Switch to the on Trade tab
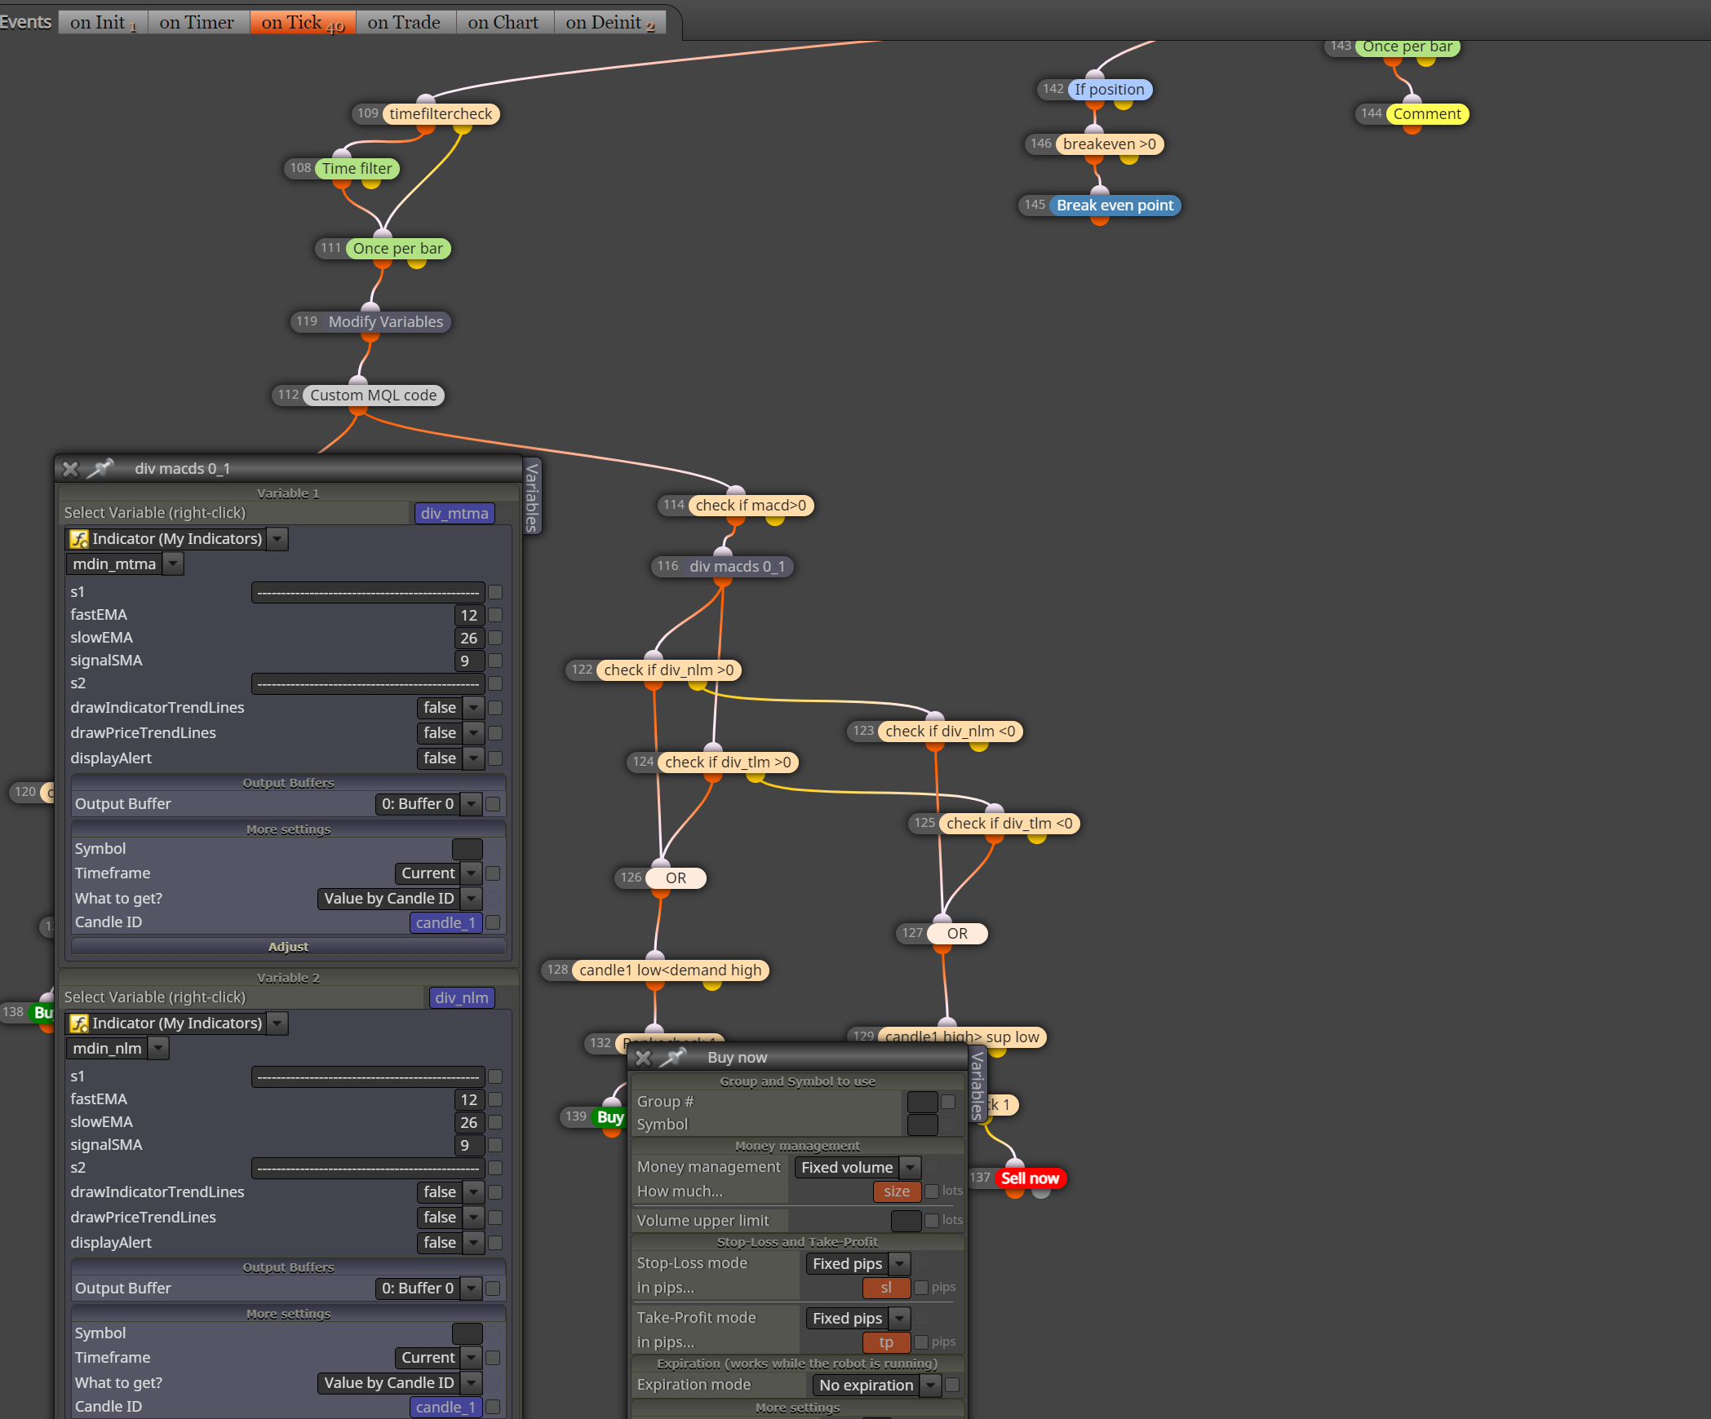Image resolution: width=1711 pixels, height=1419 pixels. (404, 23)
